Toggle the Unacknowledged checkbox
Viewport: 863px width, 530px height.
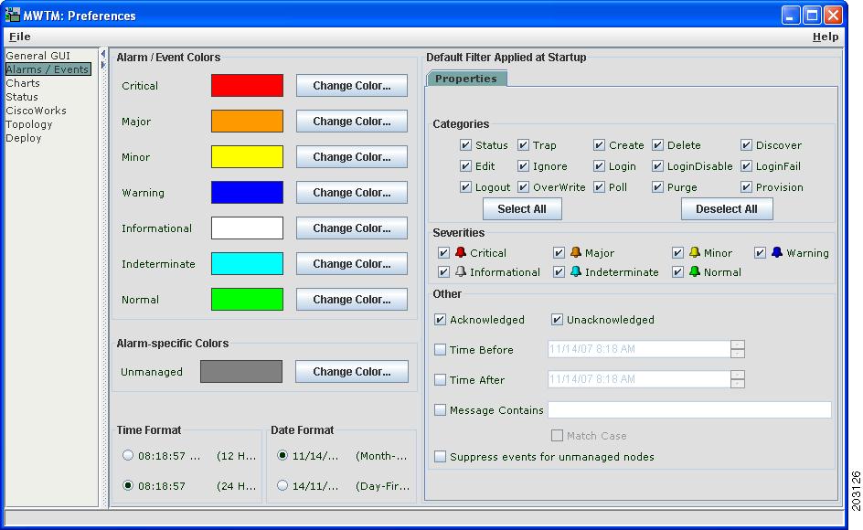557,320
